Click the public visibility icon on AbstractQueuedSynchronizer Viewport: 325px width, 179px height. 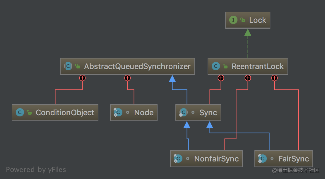click(78, 66)
